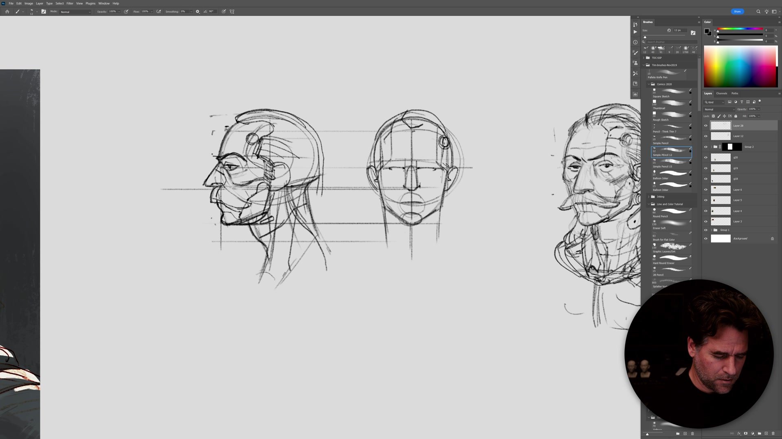Image resolution: width=782 pixels, height=439 pixels.
Task: Open the File menu
Action: (11, 3)
